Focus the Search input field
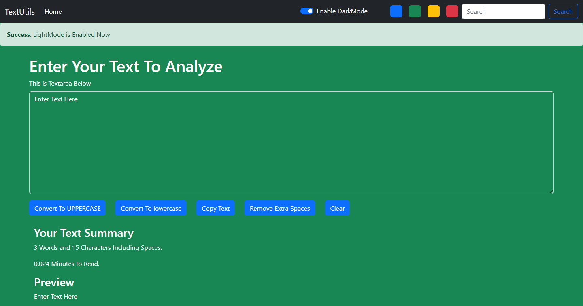 coord(503,11)
